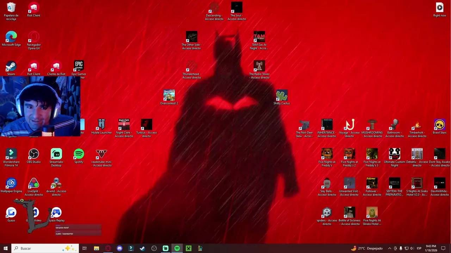Launch Wondershare Filmora 14 from desktop
The width and height of the screenshot is (451, 253).
point(11,158)
